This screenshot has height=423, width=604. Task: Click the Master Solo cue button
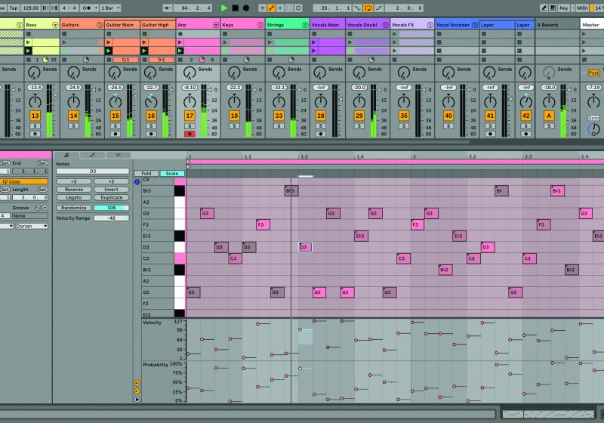tap(593, 118)
